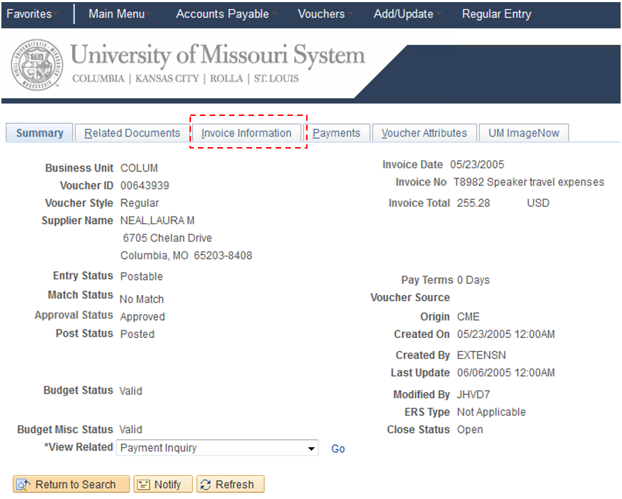Click the Budget Misc Status label

65,430
